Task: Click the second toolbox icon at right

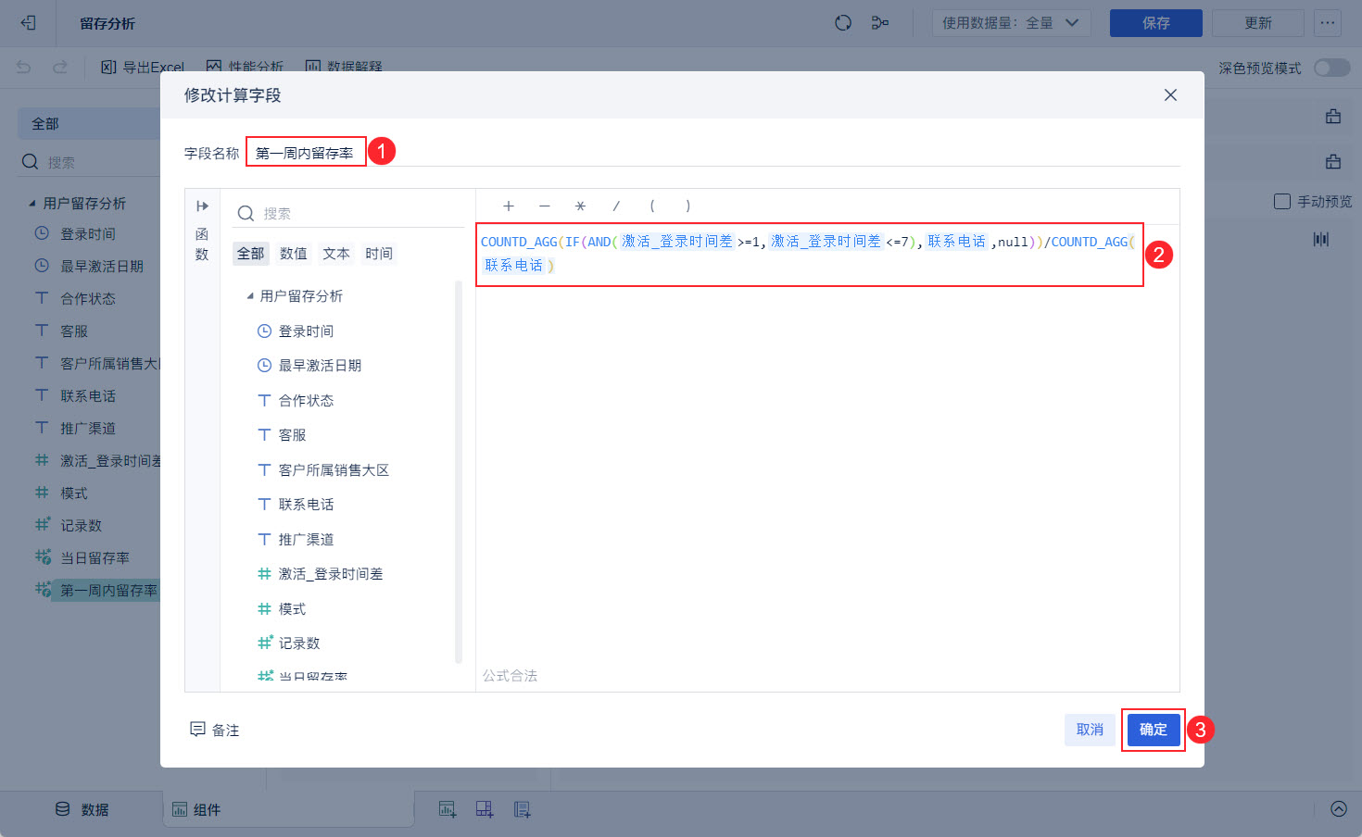Action: pyautogui.click(x=1333, y=162)
